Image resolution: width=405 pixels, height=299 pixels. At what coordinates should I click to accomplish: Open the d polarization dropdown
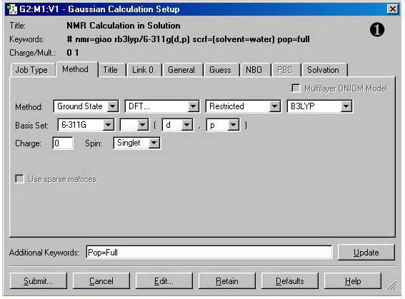(x=177, y=125)
